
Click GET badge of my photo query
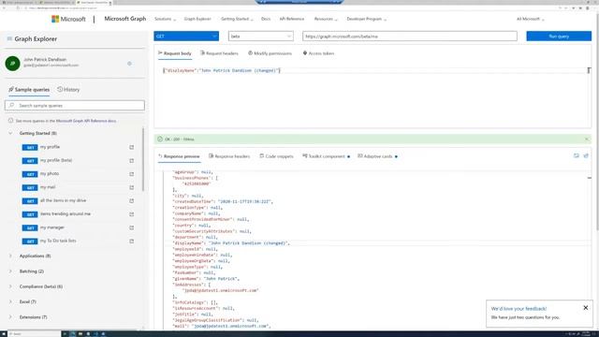(30, 174)
